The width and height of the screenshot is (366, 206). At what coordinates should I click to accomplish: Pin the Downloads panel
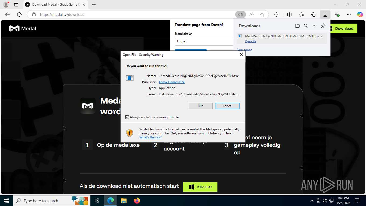(x=323, y=26)
